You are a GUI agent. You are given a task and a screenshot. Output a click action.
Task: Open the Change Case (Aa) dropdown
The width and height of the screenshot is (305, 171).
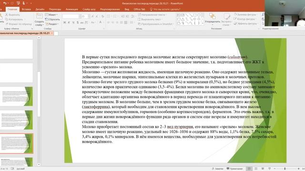(x=93, y=22)
